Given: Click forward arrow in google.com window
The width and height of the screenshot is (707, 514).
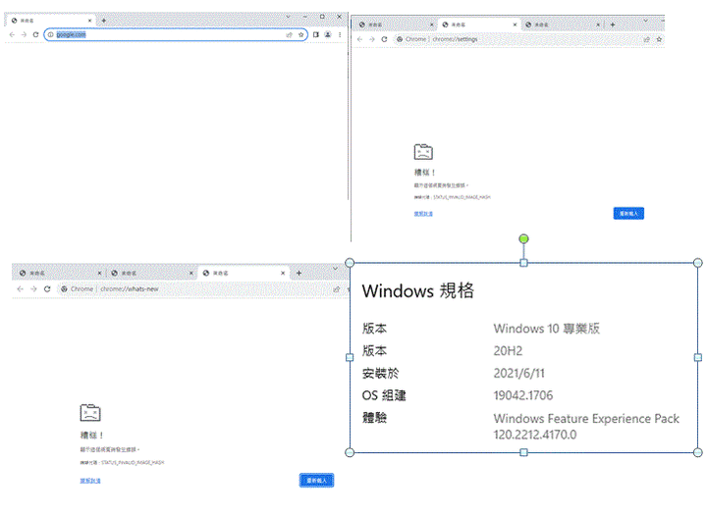Looking at the screenshot, I should point(24,34).
